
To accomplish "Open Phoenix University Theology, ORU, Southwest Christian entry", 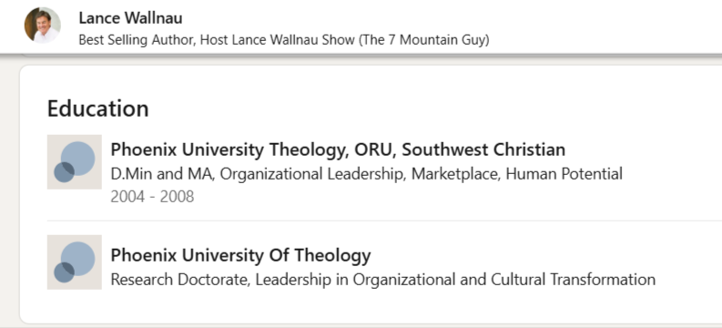I will click(338, 149).
